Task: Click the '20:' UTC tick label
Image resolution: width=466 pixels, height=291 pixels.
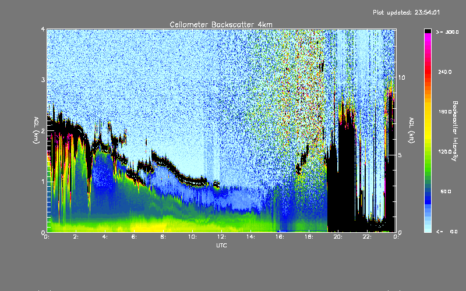Action: [338, 237]
